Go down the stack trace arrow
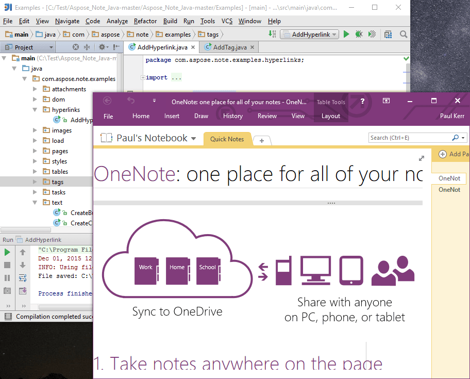 [23, 265]
